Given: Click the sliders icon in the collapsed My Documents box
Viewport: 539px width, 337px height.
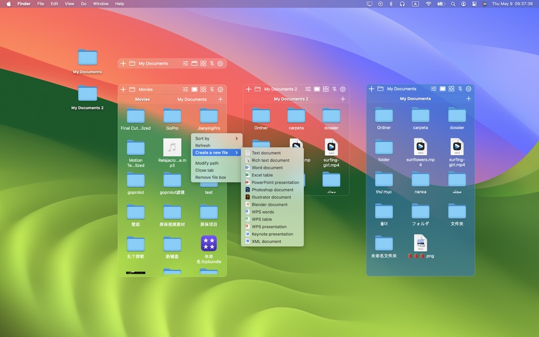Looking at the screenshot, I should pos(186,64).
